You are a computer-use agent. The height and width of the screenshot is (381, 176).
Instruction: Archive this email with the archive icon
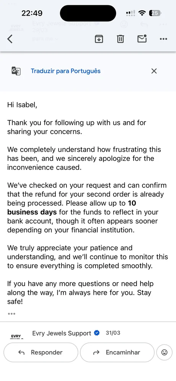(99, 39)
